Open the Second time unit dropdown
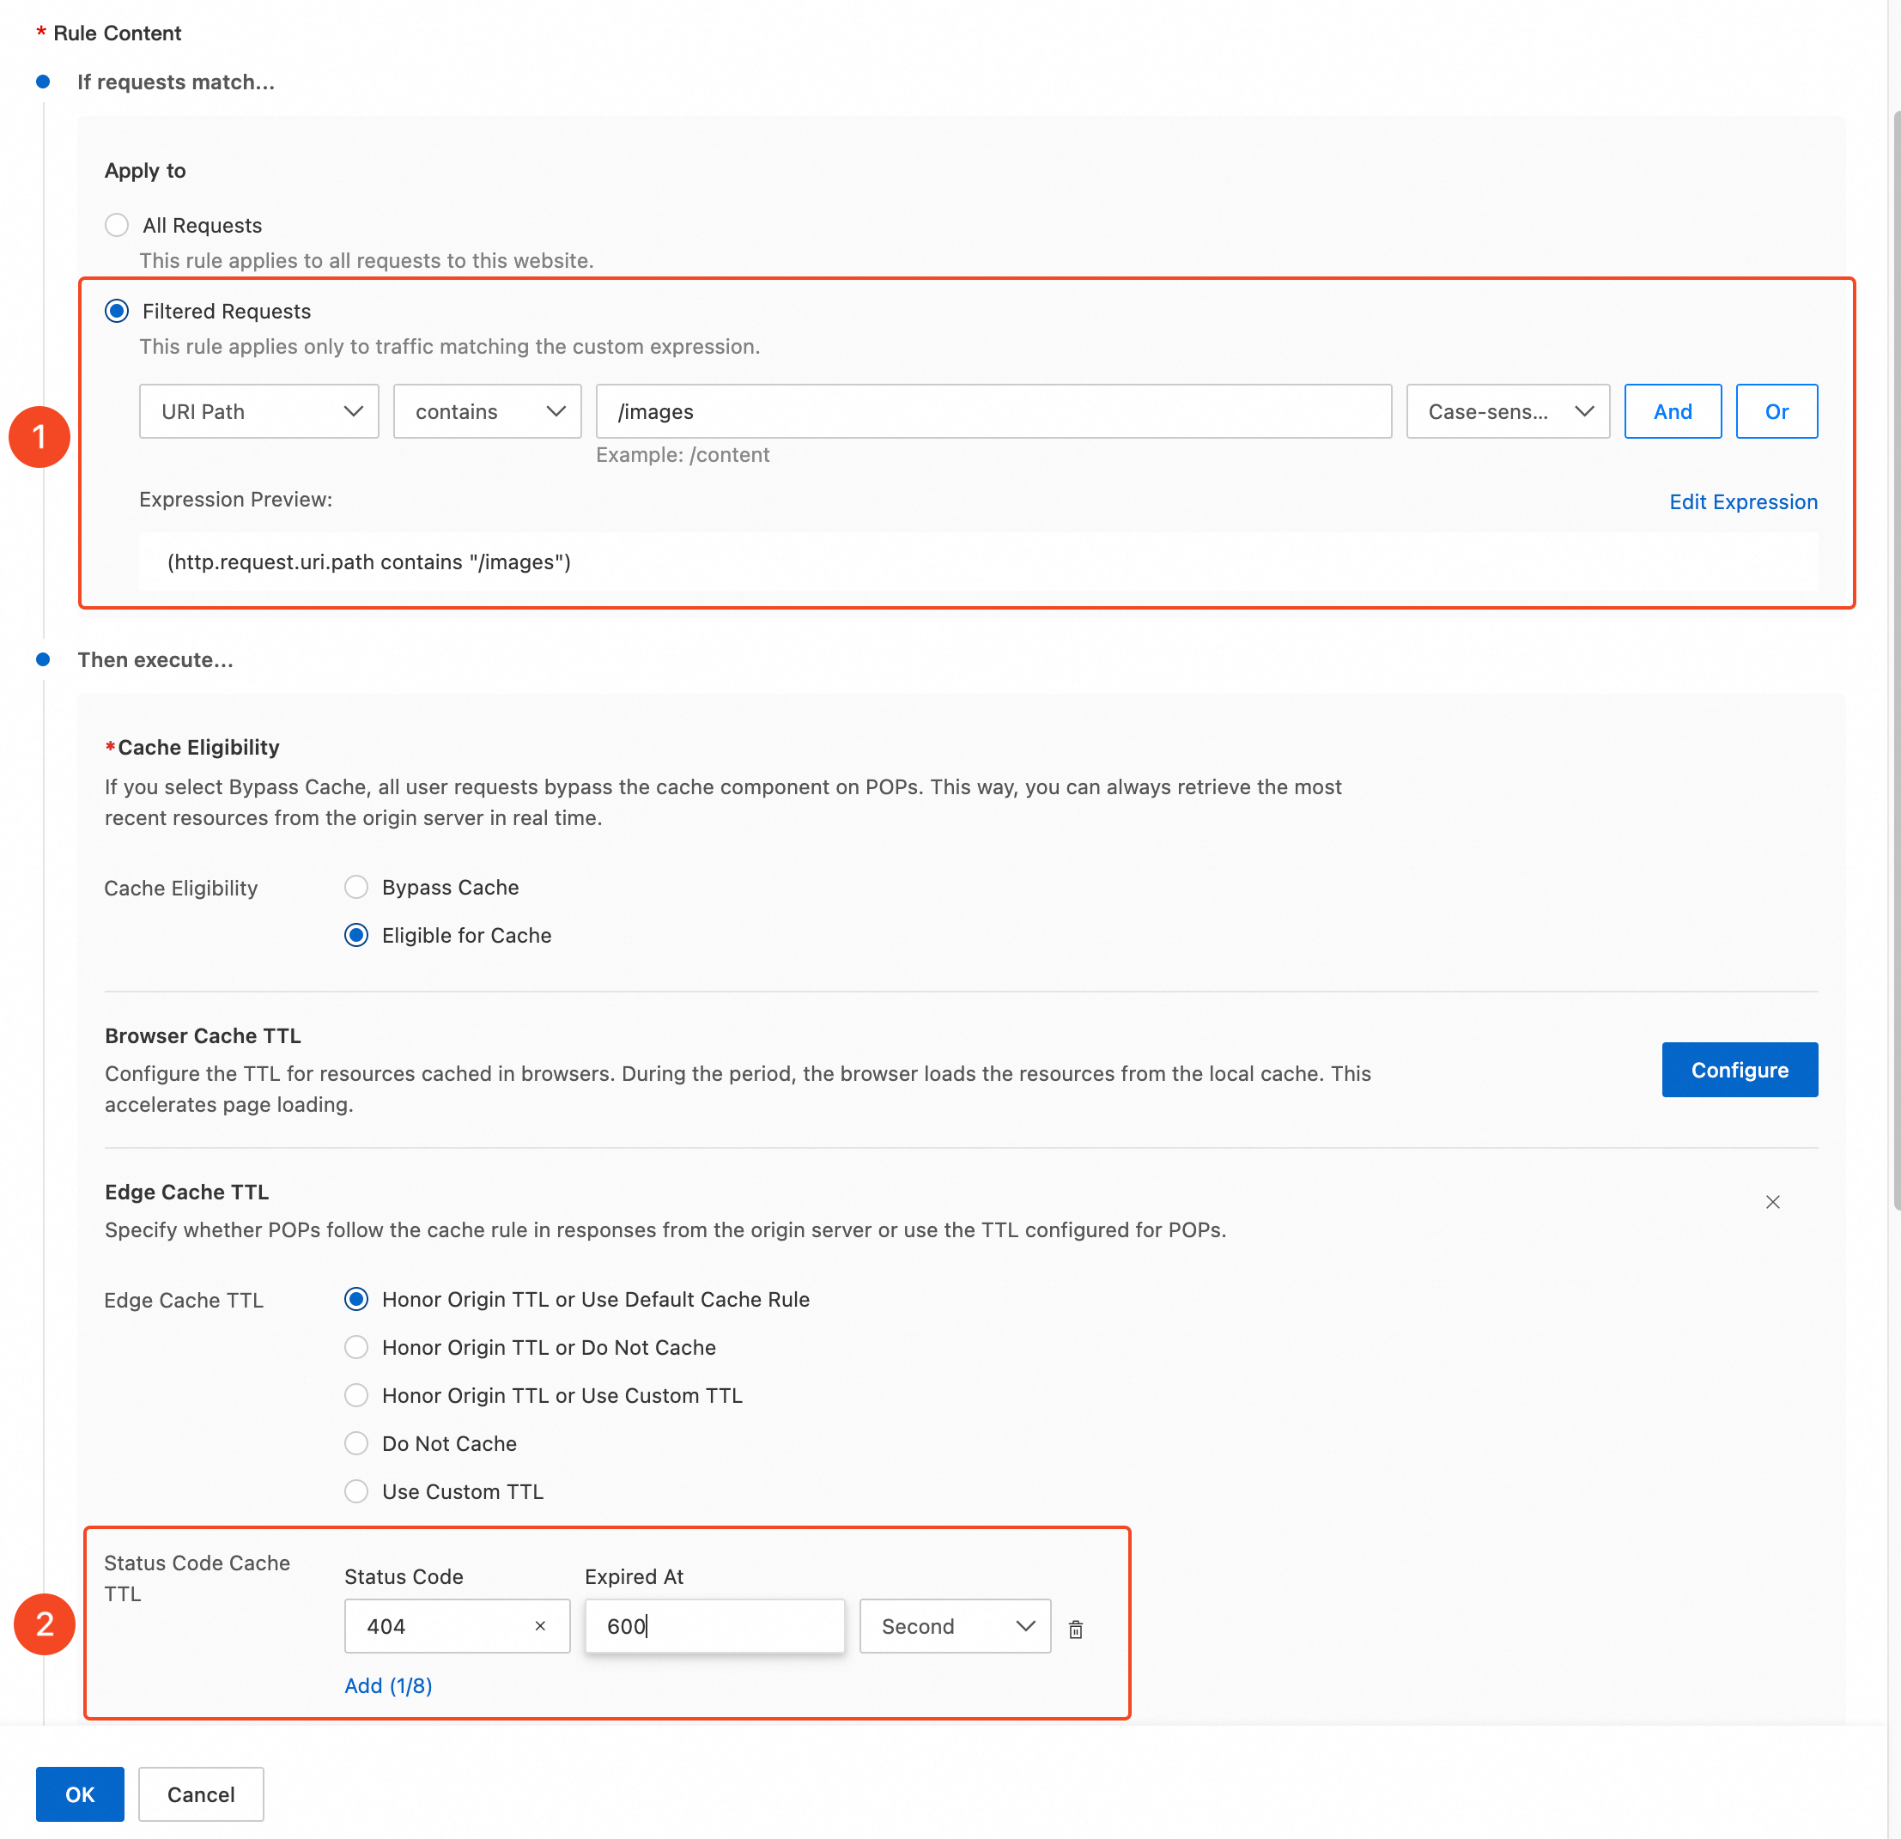1901x1839 pixels. [x=955, y=1625]
